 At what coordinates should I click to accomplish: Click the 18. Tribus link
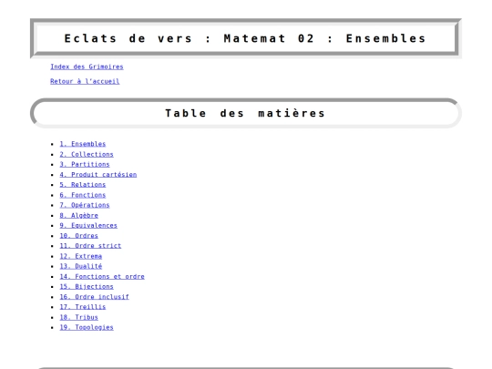click(x=78, y=318)
